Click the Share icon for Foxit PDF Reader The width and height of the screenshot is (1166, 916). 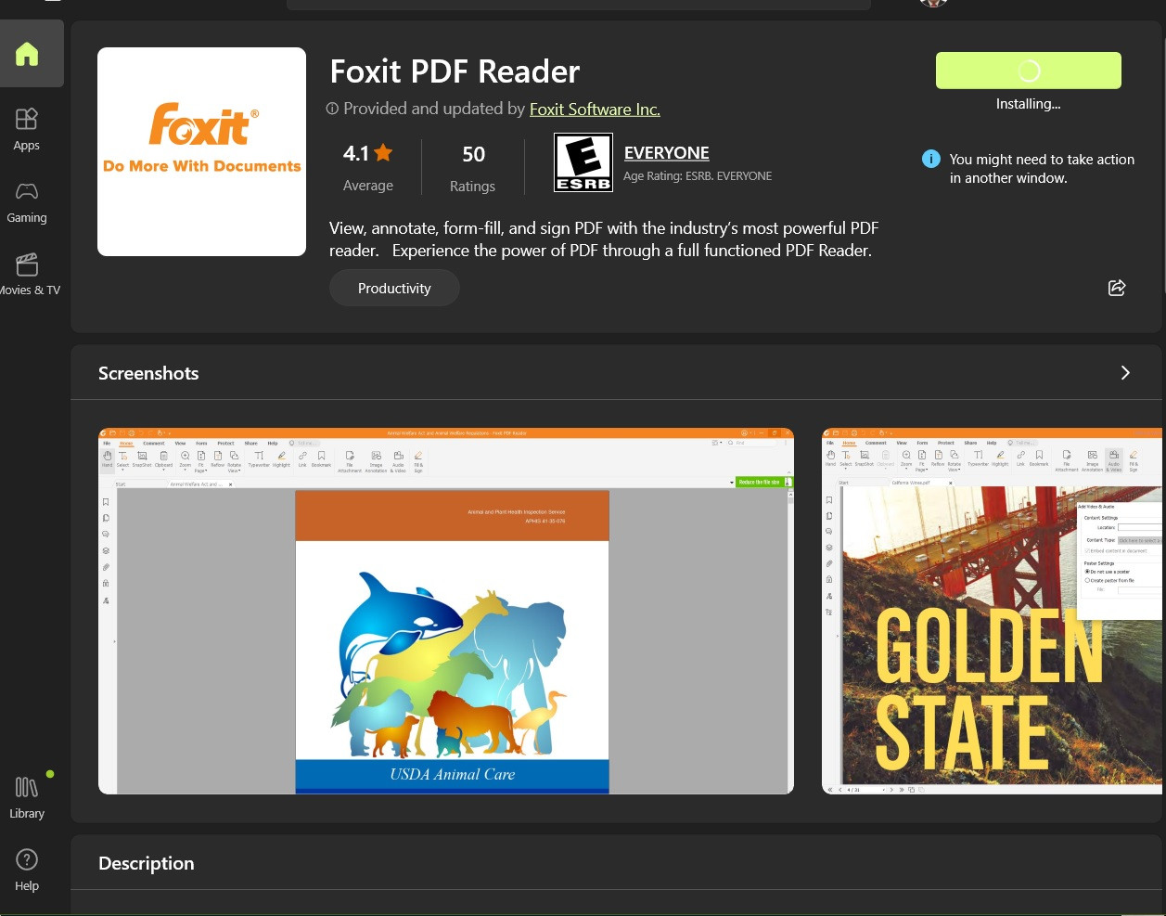coord(1117,288)
